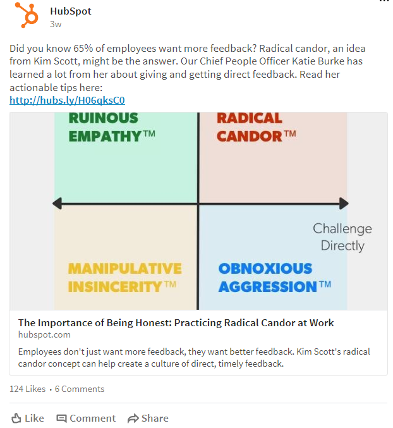The height and width of the screenshot is (428, 393).
Task: Click the Ruinous Empathy quadrant in image
Action: pos(126,157)
